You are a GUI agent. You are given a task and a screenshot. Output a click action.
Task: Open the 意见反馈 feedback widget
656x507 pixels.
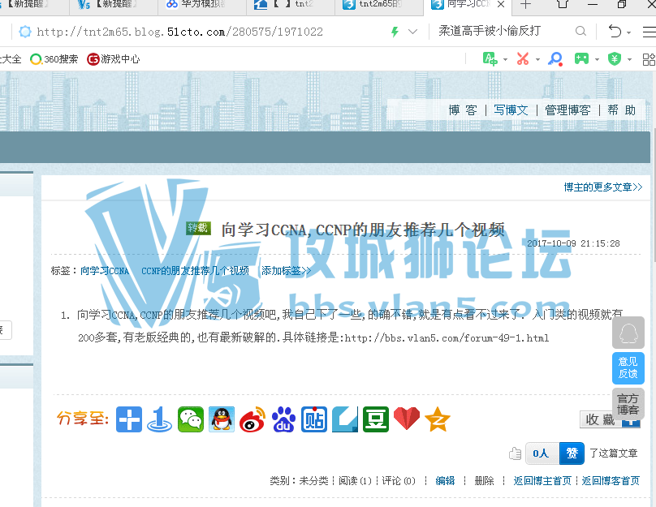click(628, 368)
